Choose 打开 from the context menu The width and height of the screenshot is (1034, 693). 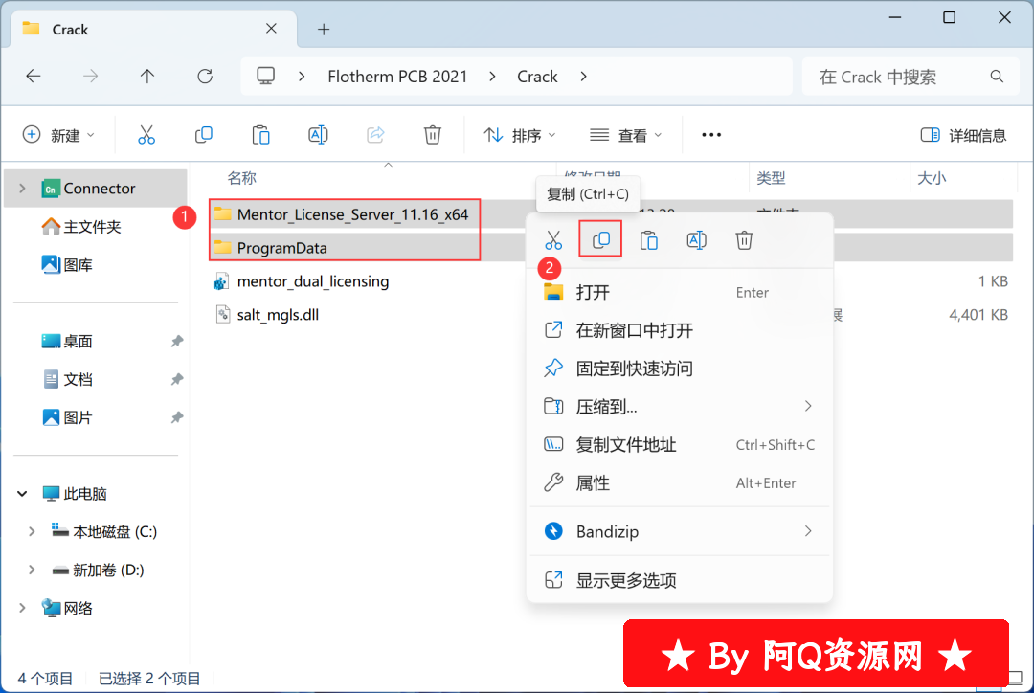[x=679, y=292]
